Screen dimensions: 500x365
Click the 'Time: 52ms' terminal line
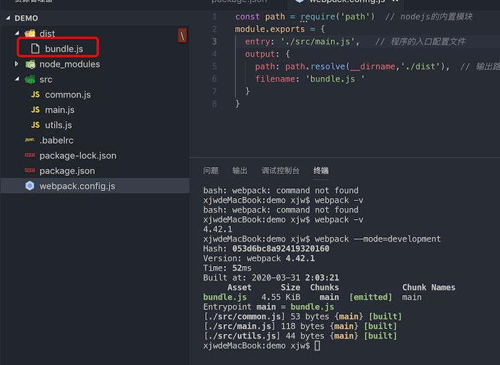pyautogui.click(x=227, y=268)
